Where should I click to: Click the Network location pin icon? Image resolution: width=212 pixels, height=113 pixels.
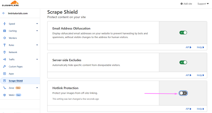pyautogui.click(x=5, y=52)
